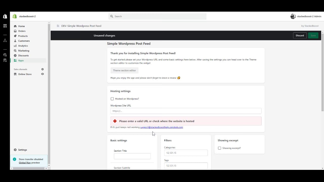Screen dimensions: 324x182
Task: Click the stackedboost-2 store name
Action: (x=27, y=16)
